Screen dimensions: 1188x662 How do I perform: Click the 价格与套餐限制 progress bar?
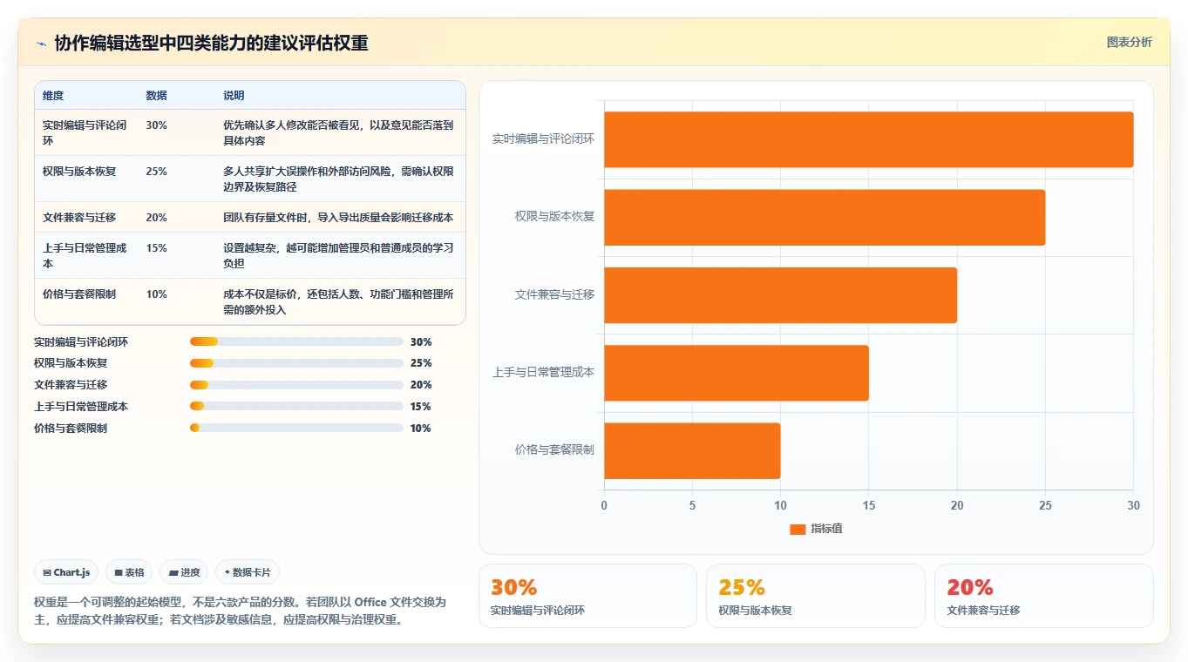coord(296,428)
